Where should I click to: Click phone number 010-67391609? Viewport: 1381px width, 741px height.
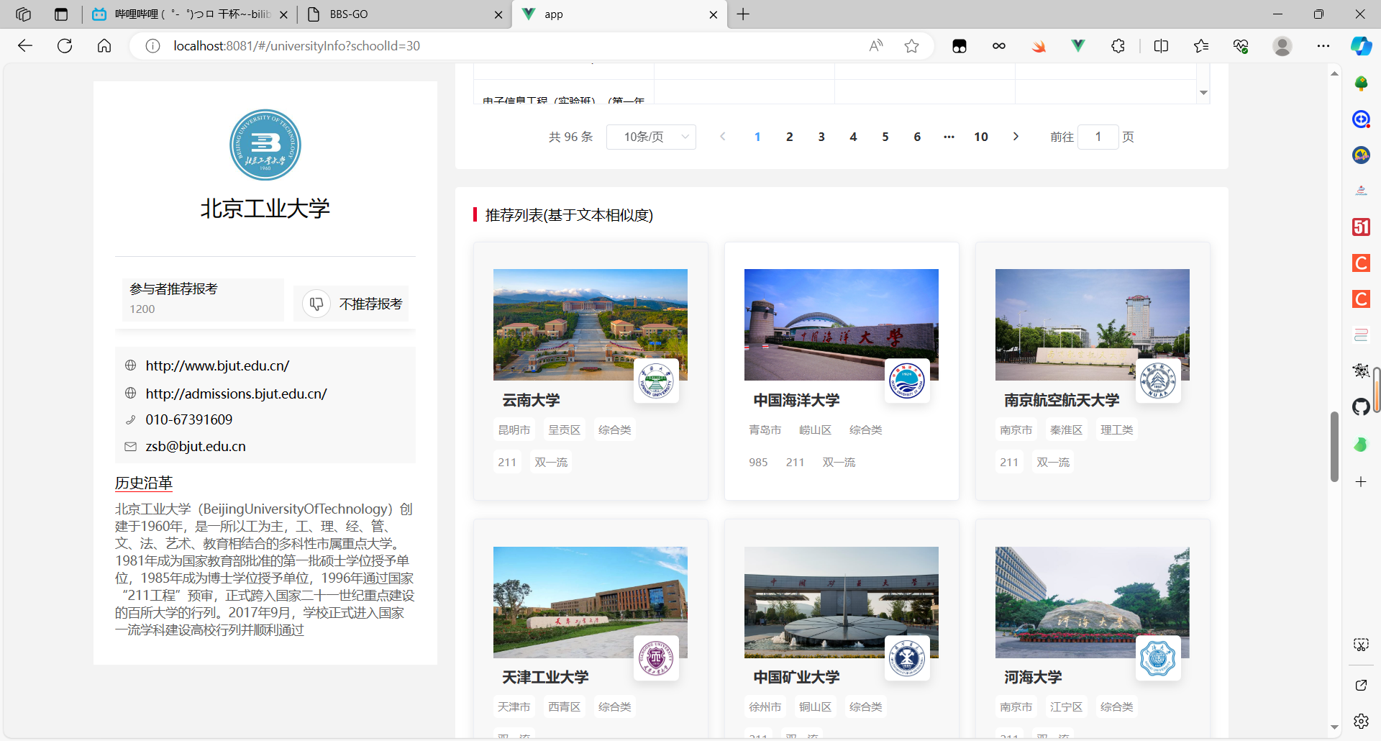(189, 419)
